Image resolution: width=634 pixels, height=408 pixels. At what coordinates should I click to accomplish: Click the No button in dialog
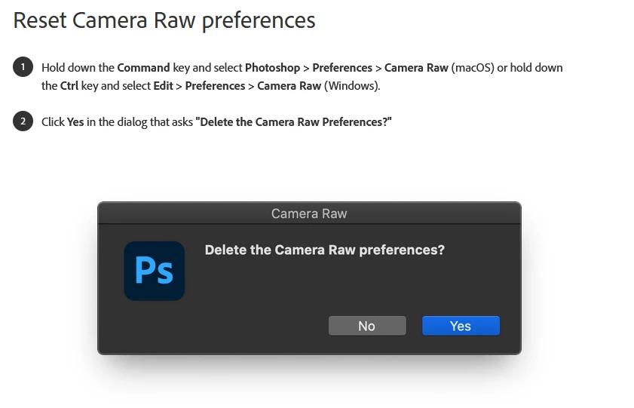tap(367, 326)
